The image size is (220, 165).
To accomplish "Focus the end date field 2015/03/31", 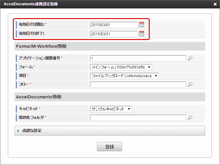I will (114, 34).
